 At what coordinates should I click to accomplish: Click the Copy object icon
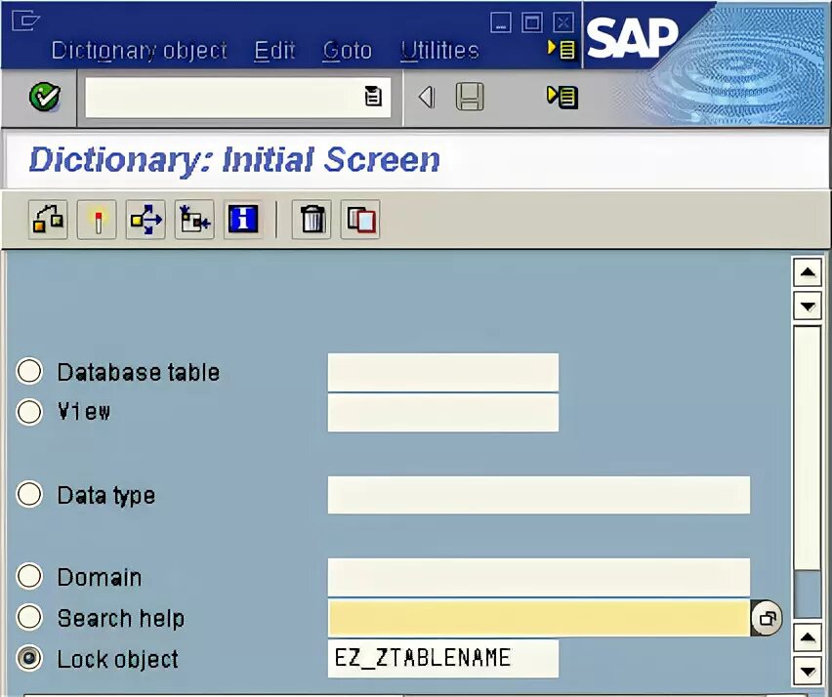pyautogui.click(x=360, y=219)
